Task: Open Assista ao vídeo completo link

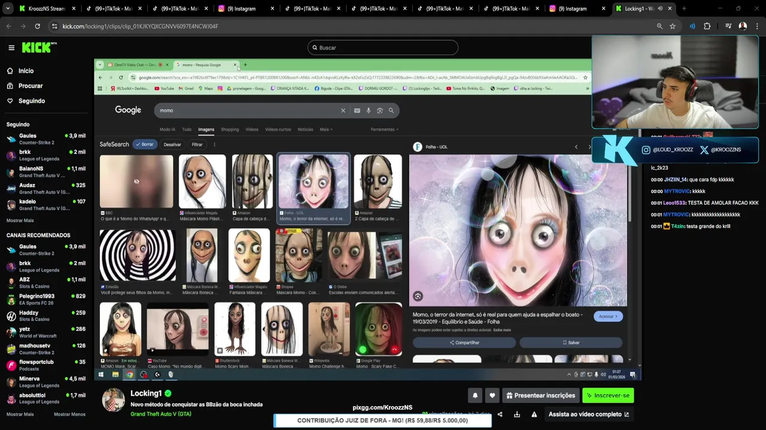Action: pyautogui.click(x=589, y=414)
